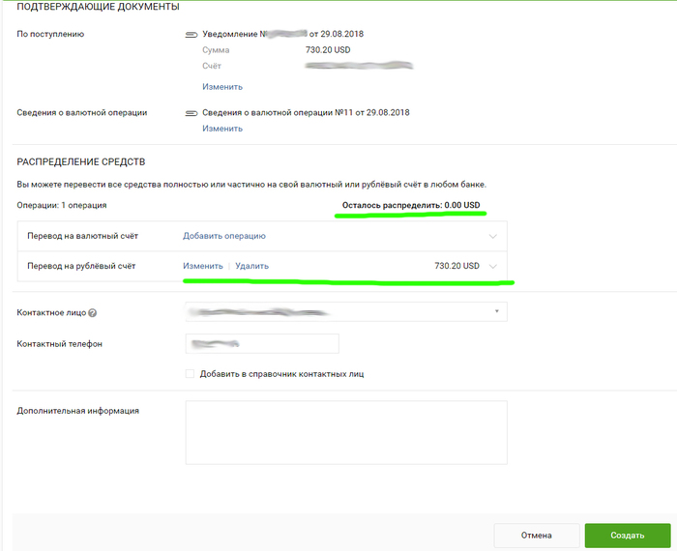Image resolution: width=677 pixels, height=551 pixels.
Task: Click the Добавить операцию link
Action: tap(224, 236)
